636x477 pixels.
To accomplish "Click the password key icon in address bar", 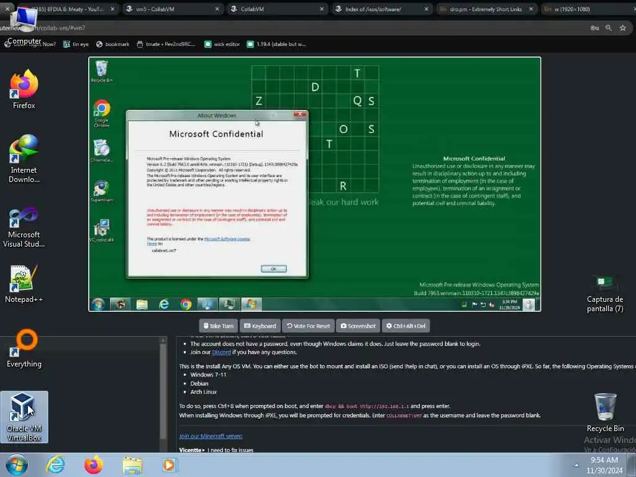I will 594,28.
